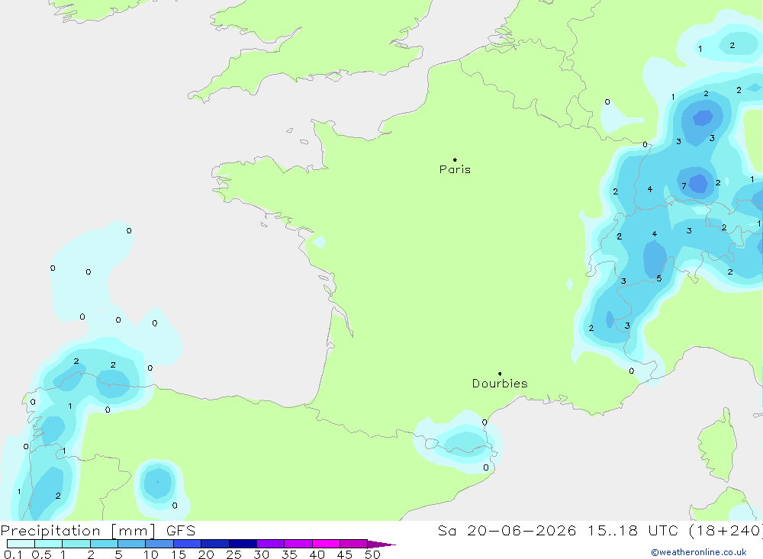Click the 10 legend scale label
This screenshot has height=559, width=763.
point(151,554)
